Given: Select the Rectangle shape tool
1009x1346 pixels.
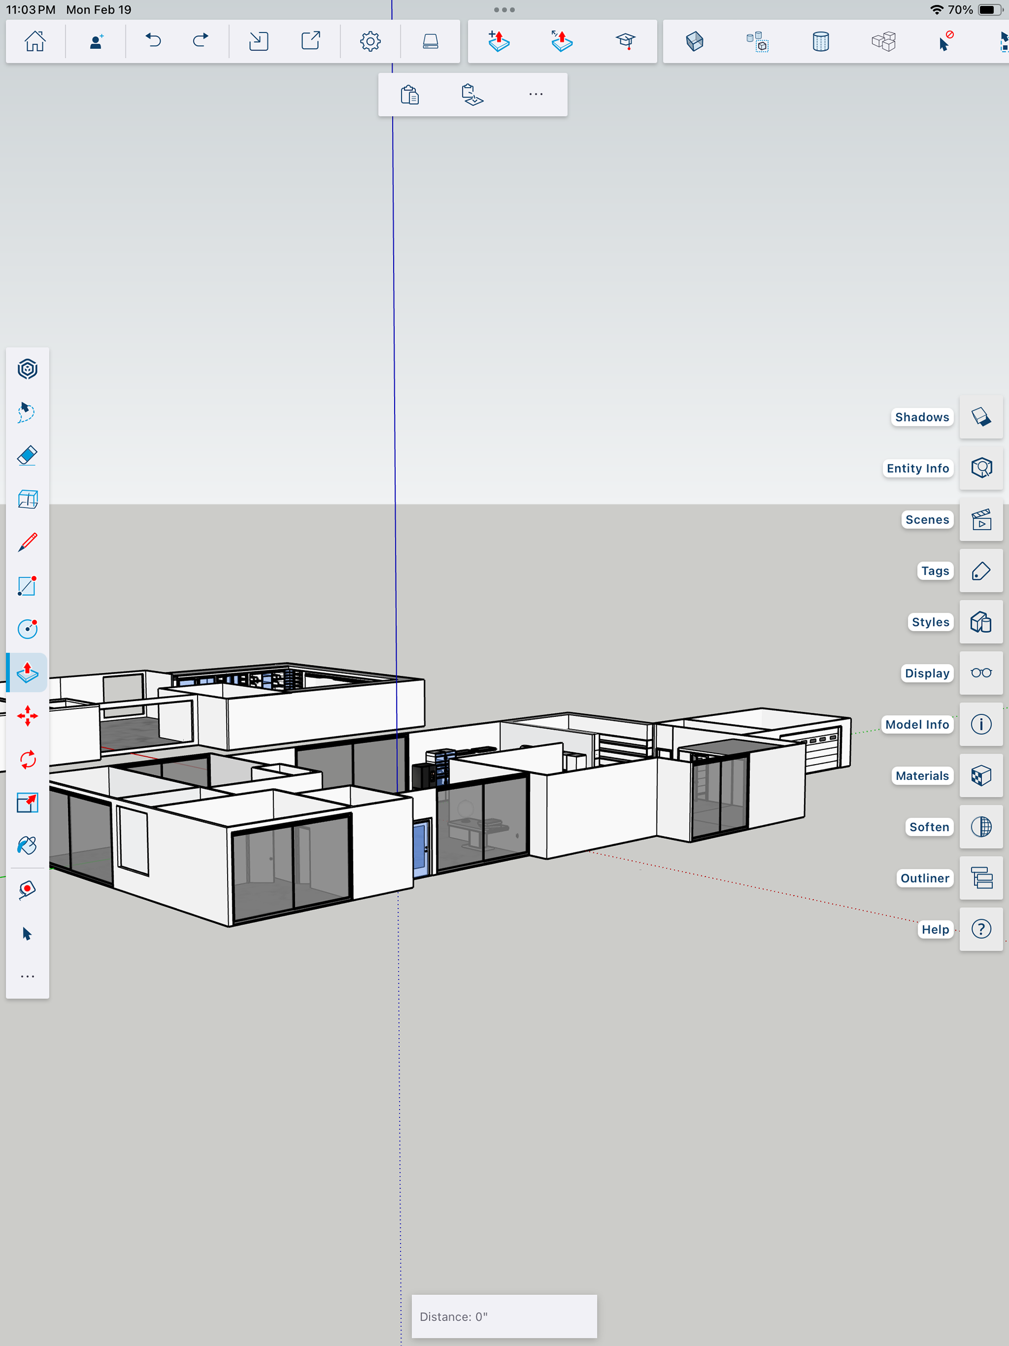Looking at the screenshot, I should [x=27, y=586].
